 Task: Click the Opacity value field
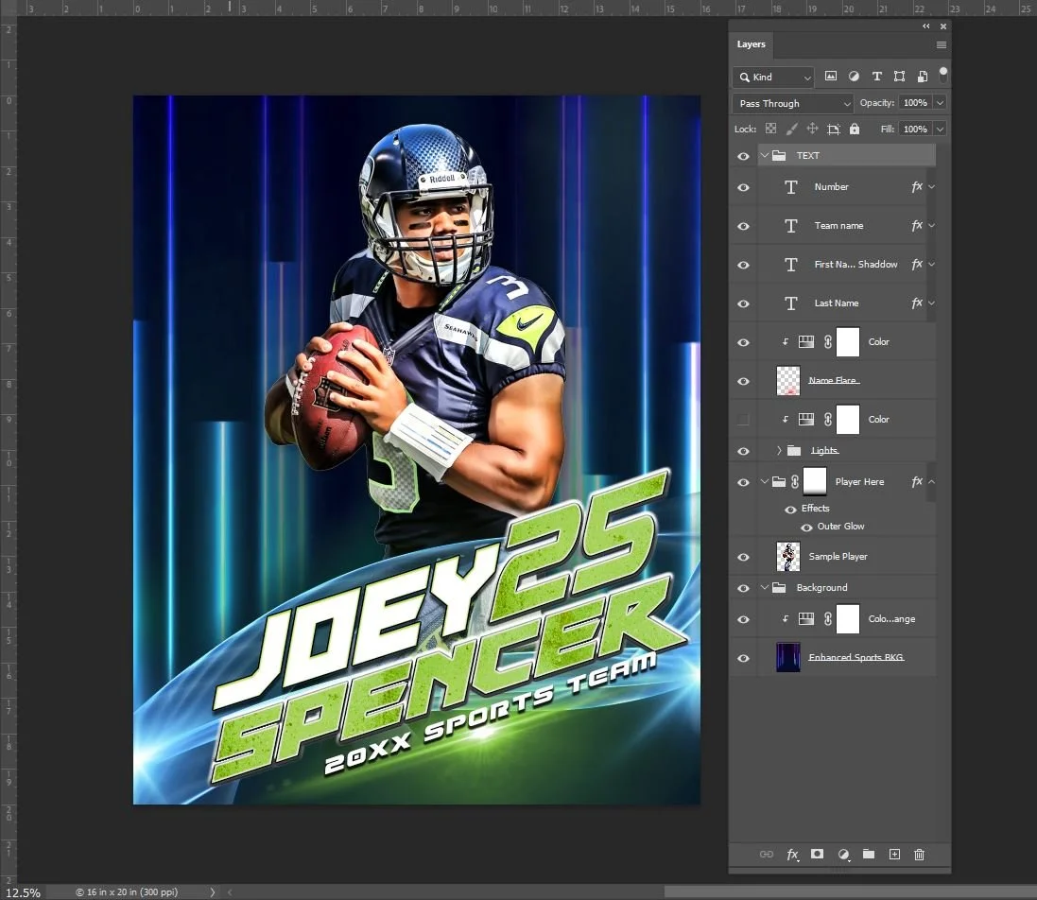click(915, 102)
